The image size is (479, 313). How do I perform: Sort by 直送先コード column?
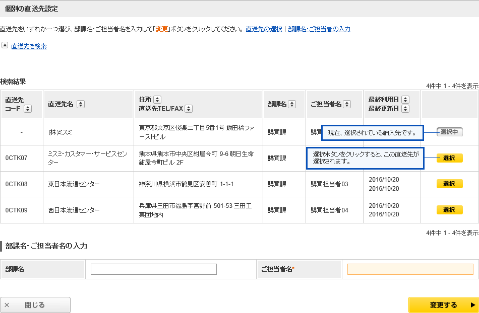[x=27, y=109]
